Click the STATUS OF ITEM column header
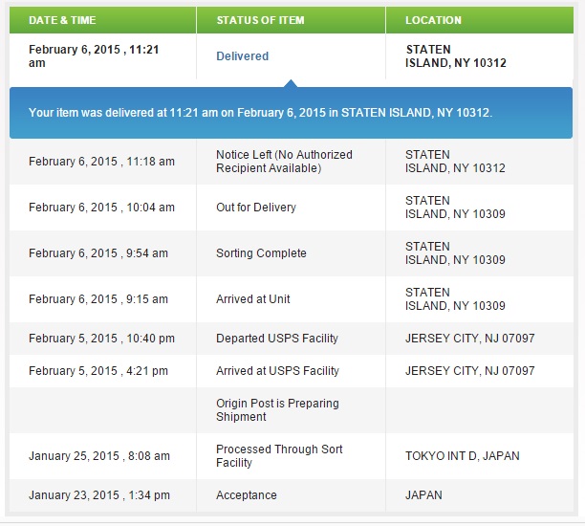585x526 pixels. coord(260,20)
